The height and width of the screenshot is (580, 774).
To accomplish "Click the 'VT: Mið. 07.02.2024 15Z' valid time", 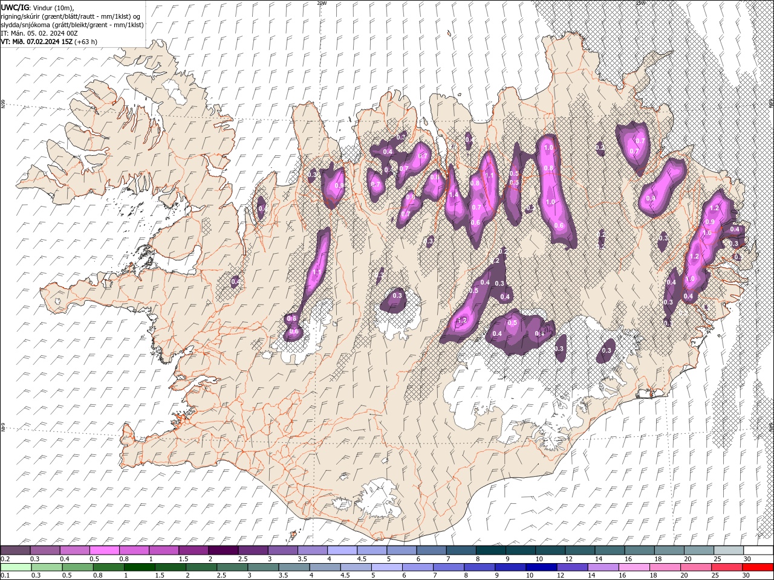I will [36, 42].
